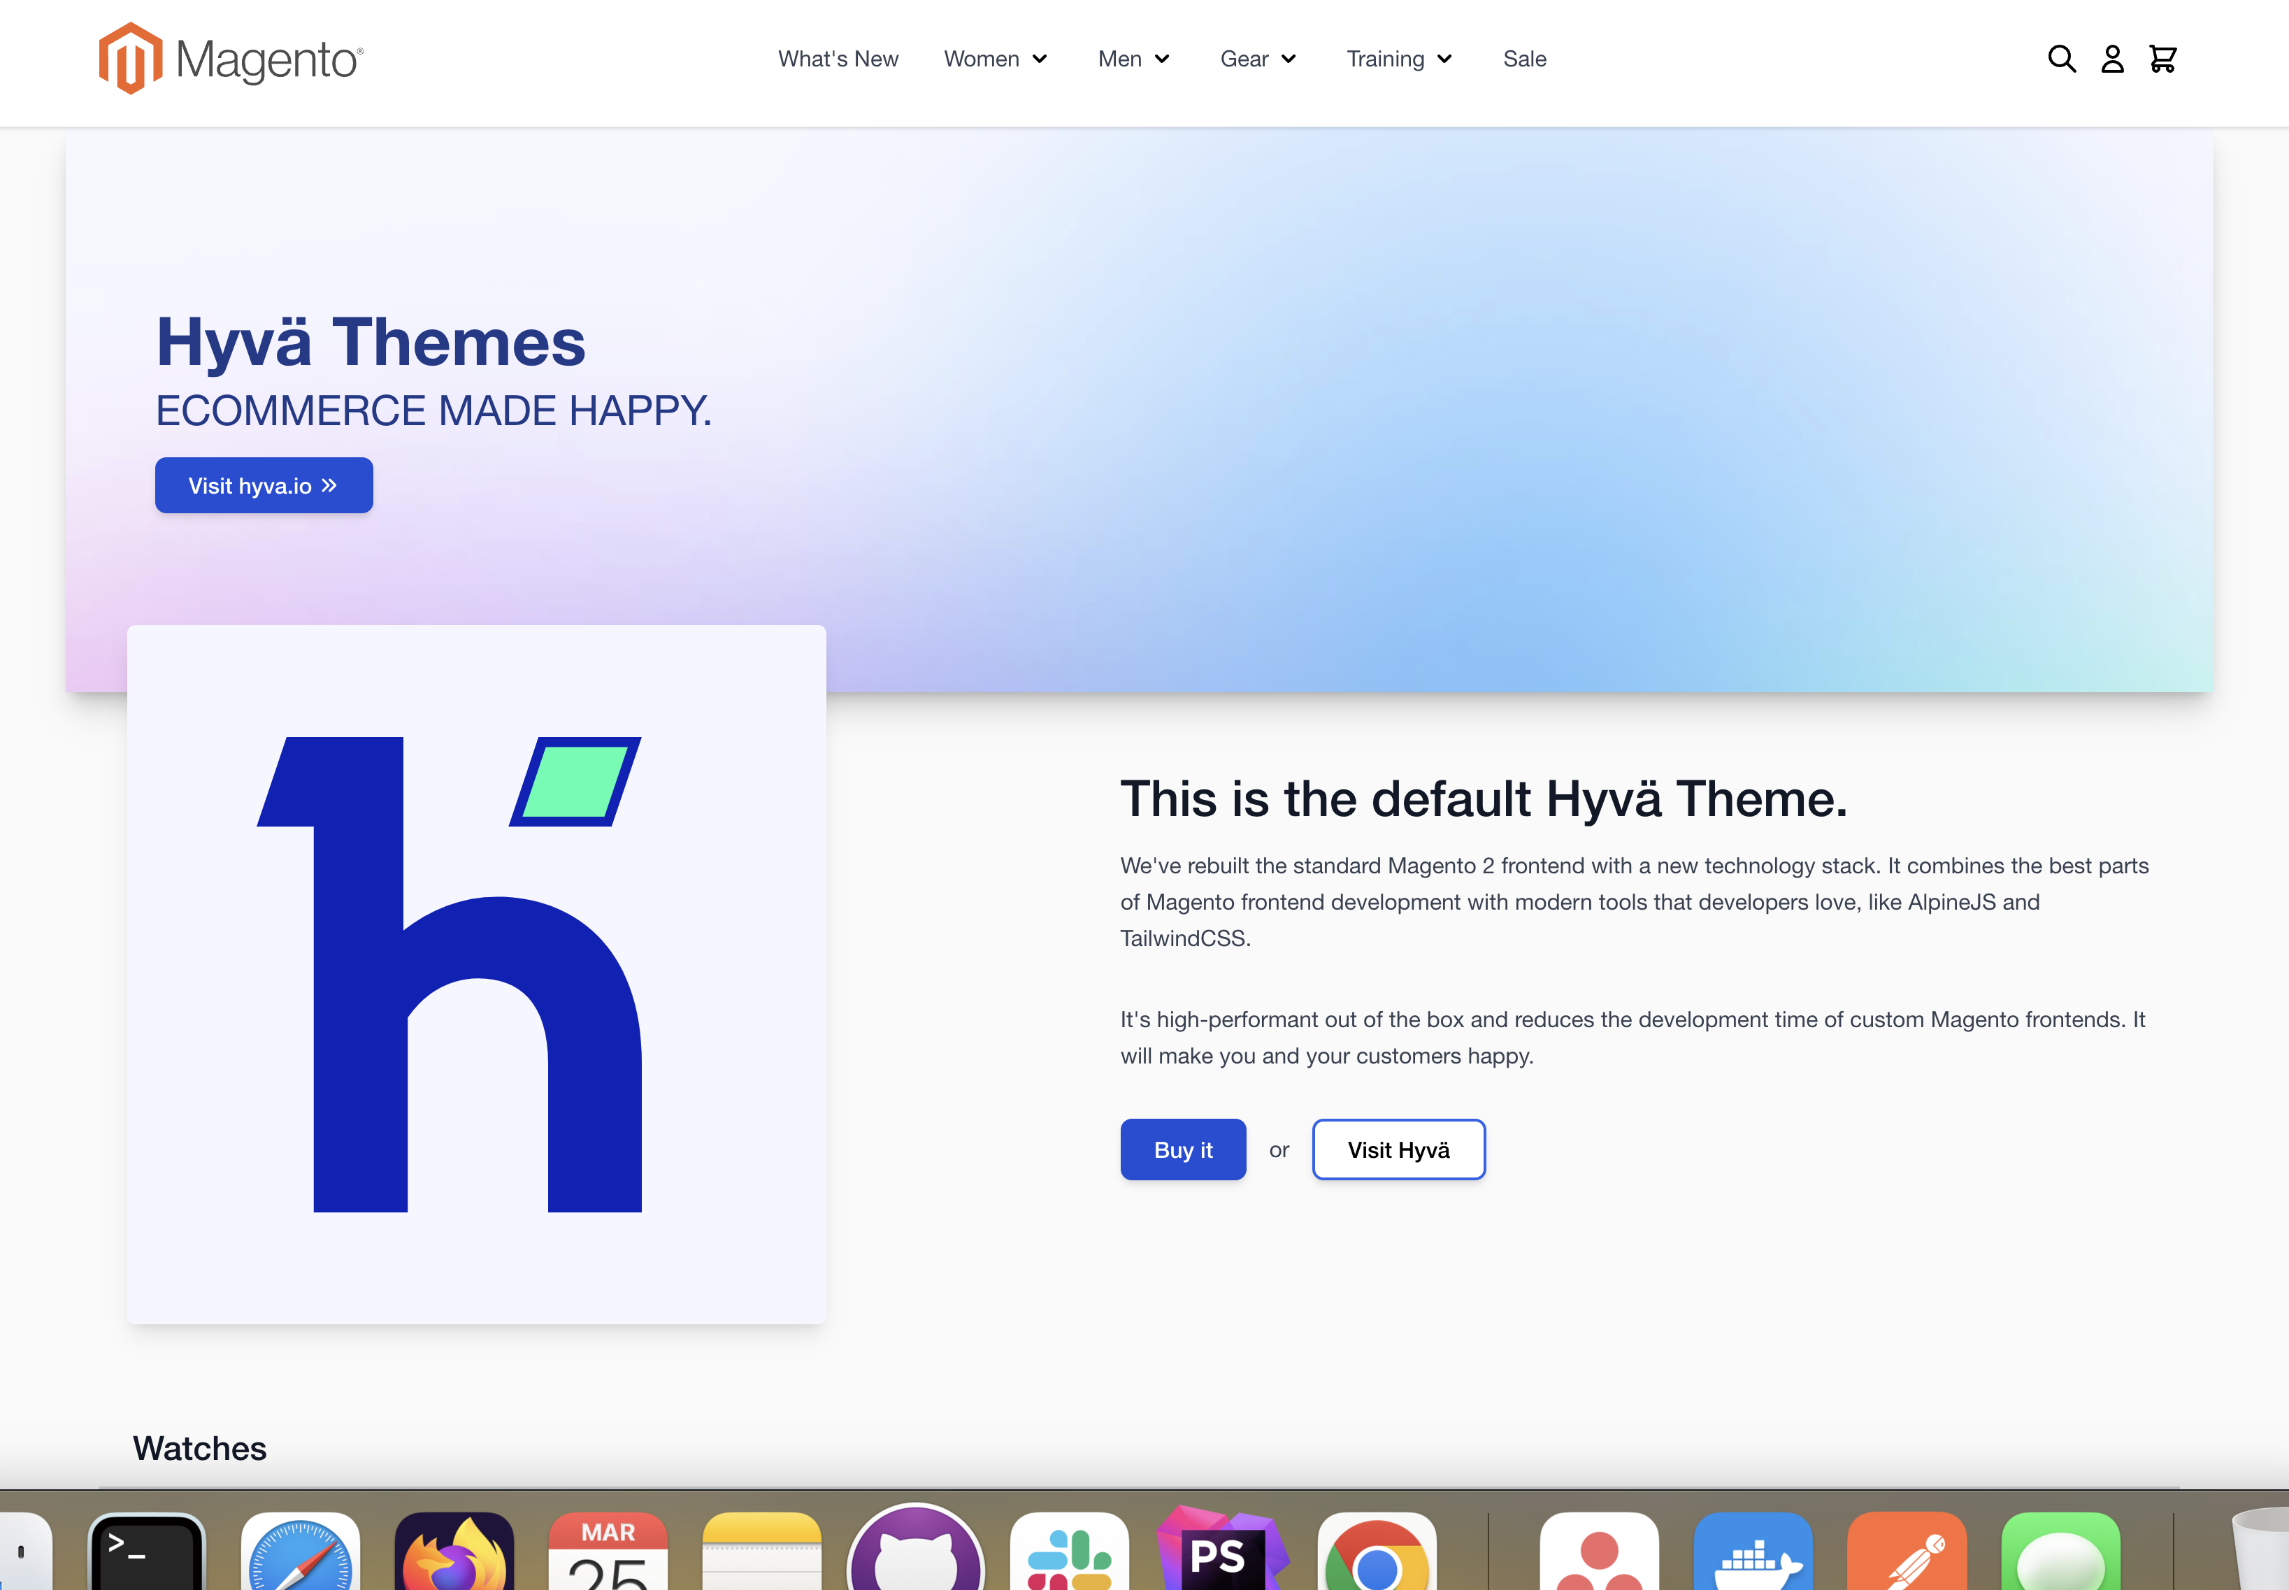Open Notes app in the dock
2289x1590 pixels.
click(x=762, y=1551)
